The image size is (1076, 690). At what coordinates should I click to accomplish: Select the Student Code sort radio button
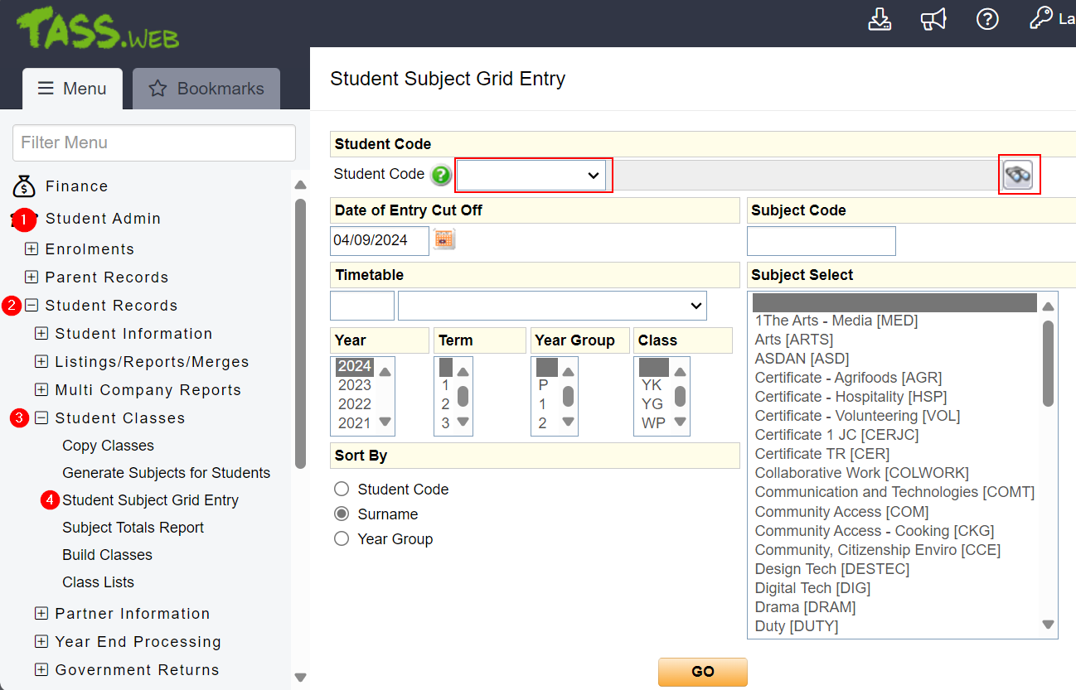(342, 490)
